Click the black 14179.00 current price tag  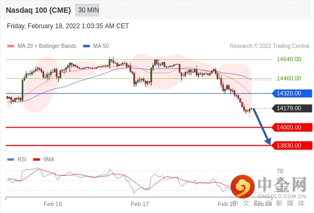[x=292, y=109]
